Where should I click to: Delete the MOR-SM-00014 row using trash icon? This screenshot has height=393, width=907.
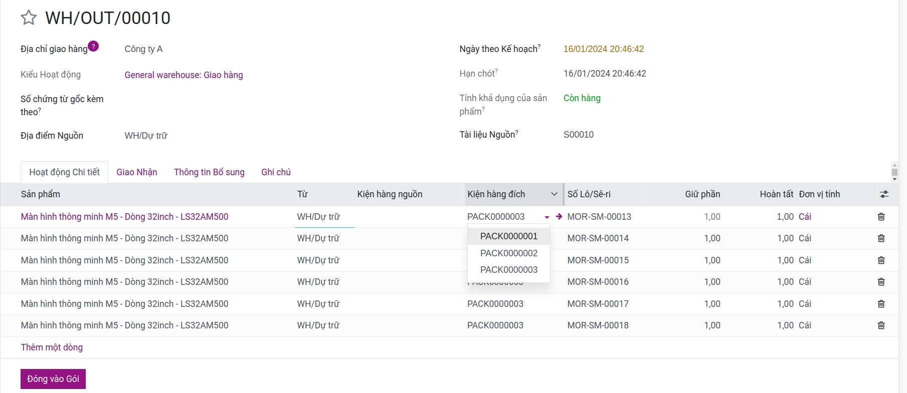[x=881, y=238]
